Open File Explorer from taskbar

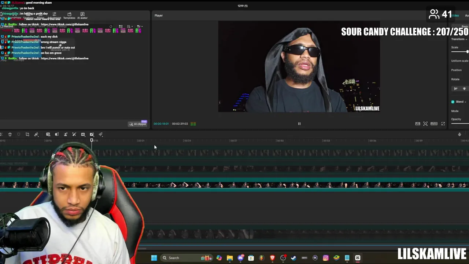click(230, 258)
